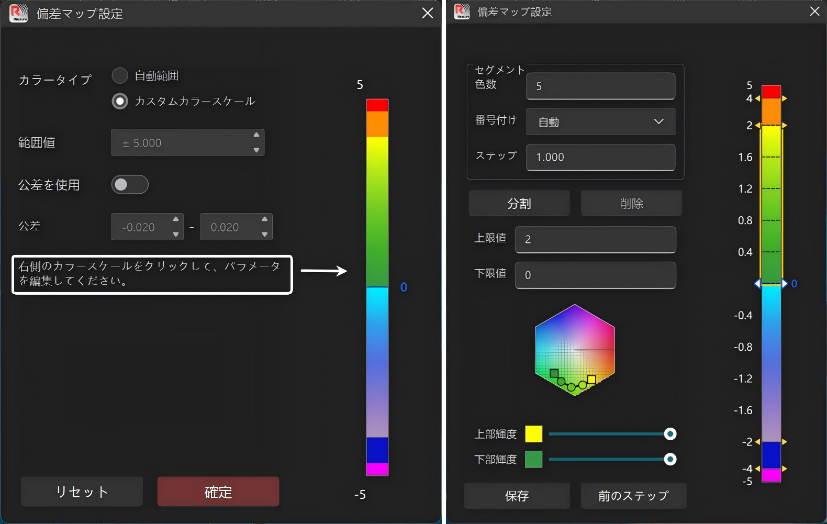
Task: Click the blue marker next to the blue 0 label in right window
Action: pyautogui.click(x=785, y=284)
